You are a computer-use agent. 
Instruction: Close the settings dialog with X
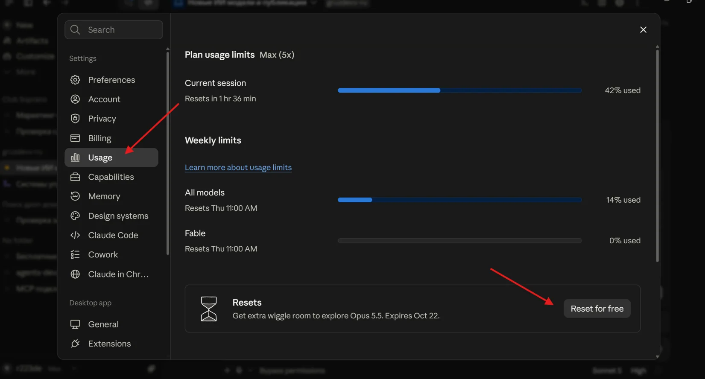coord(643,29)
